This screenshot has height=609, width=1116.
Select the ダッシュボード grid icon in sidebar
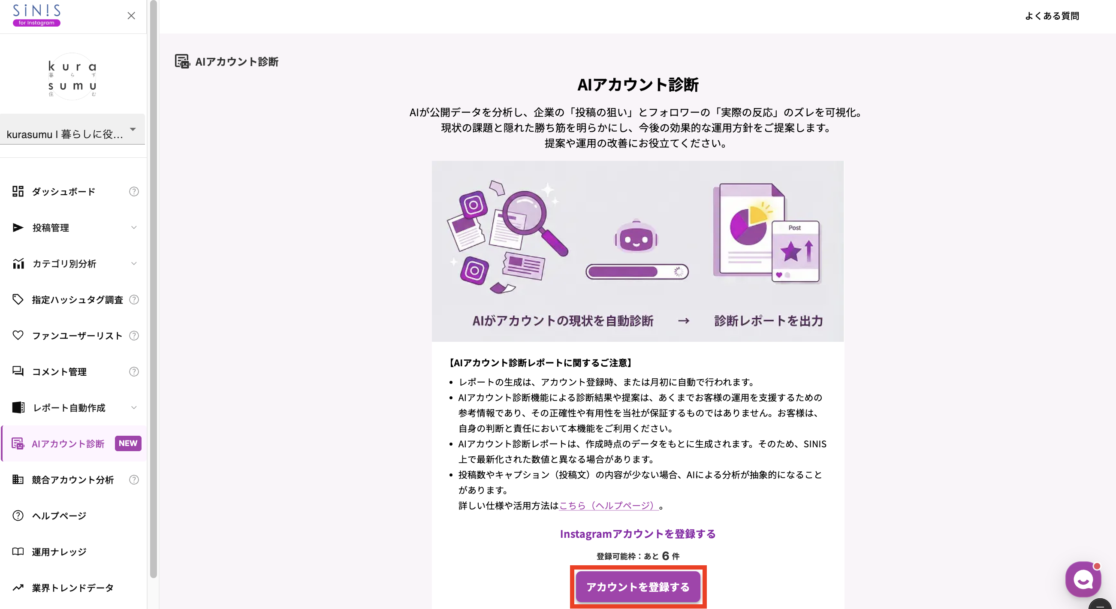17,191
